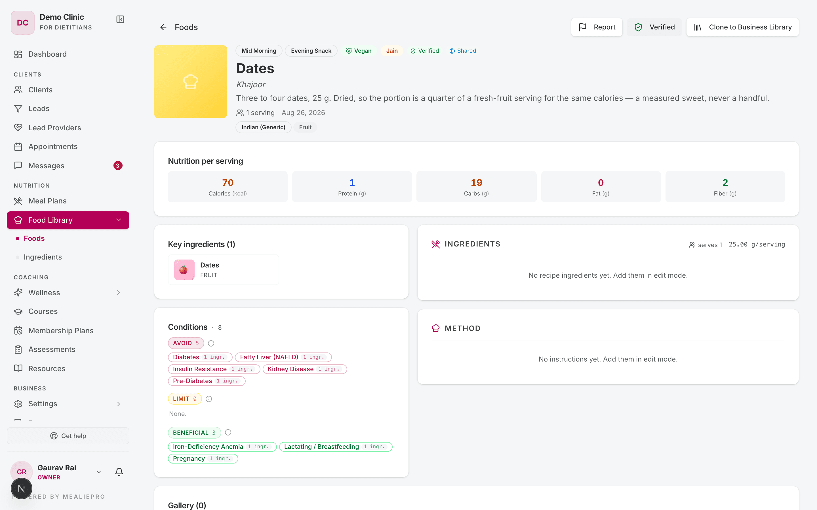Click the Dashboard grid icon
This screenshot has width=817, height=510.
pos(18,54)
